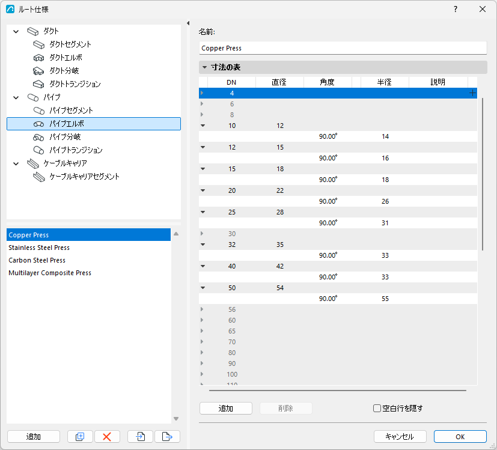Screen dimensions: 497x450
Task: Click the red X delete icon
Action: pyautogui.click(x=107, y=436)
